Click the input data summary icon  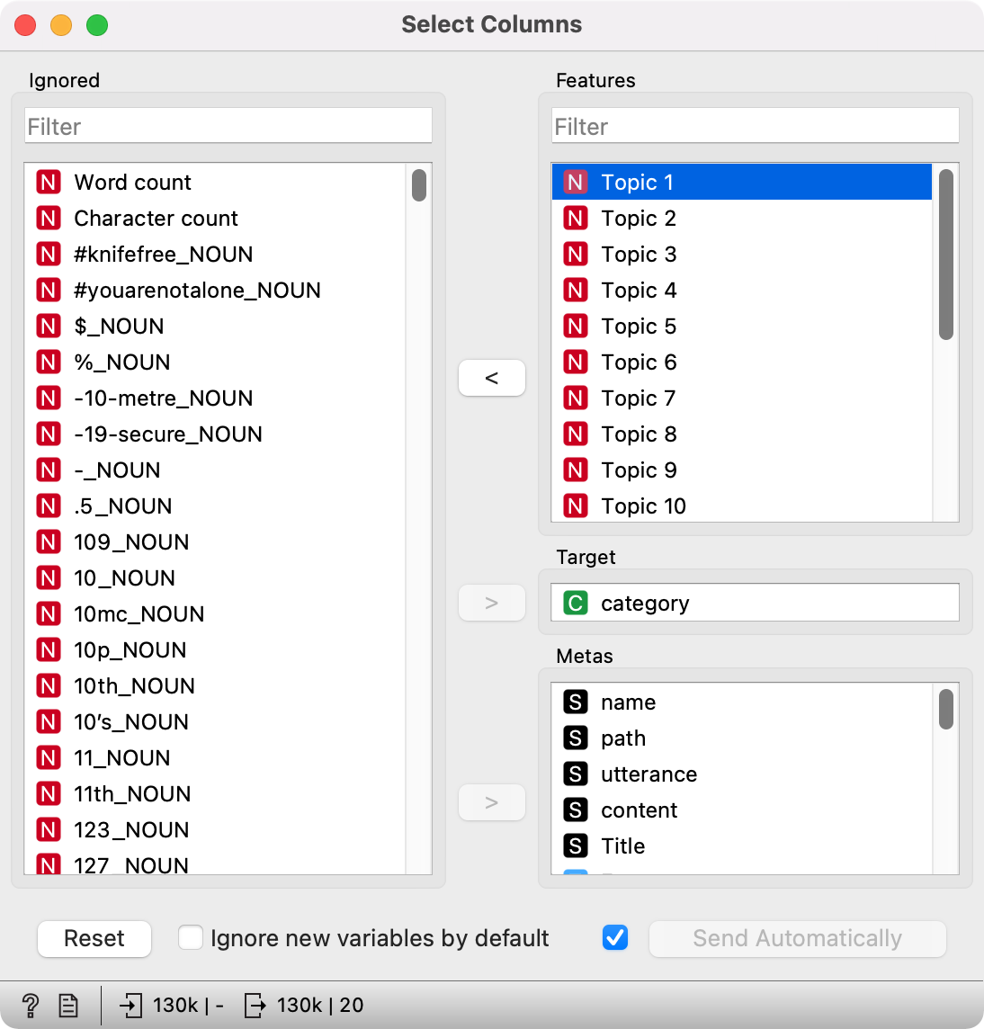[x=131, y=1005]
